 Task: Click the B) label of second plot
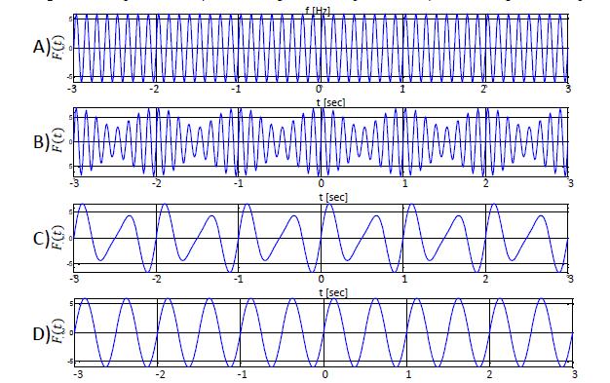pyautogui.click(x=41, y=142)
